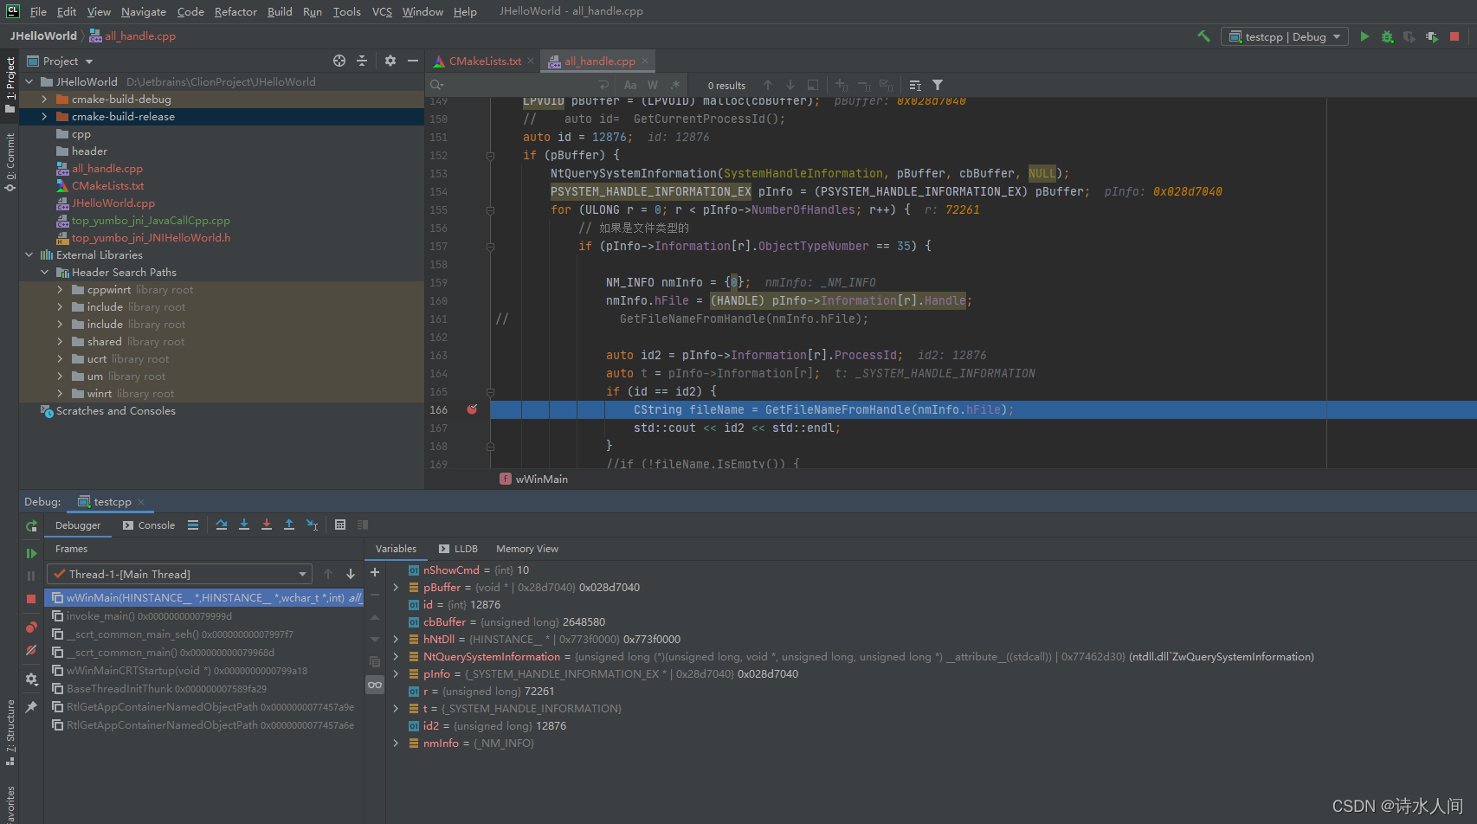Collapse all in Project panel
Screen dimensions: 1477x824
coord(362,61)
